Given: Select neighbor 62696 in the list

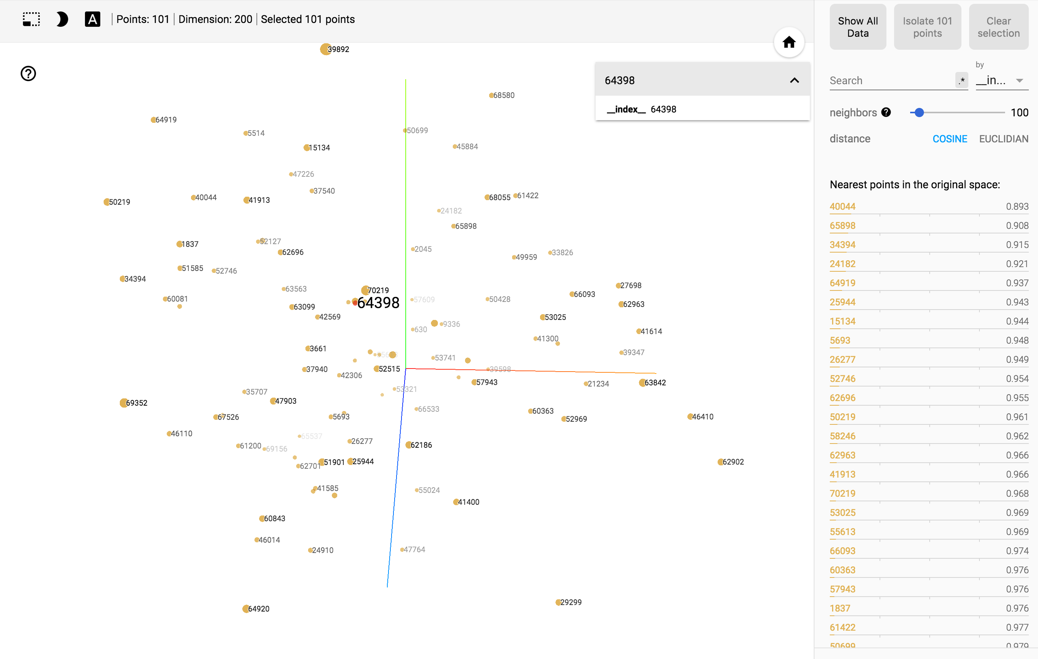Looking at the screenshot, I should pyautogui.click(x=929, y=398).
